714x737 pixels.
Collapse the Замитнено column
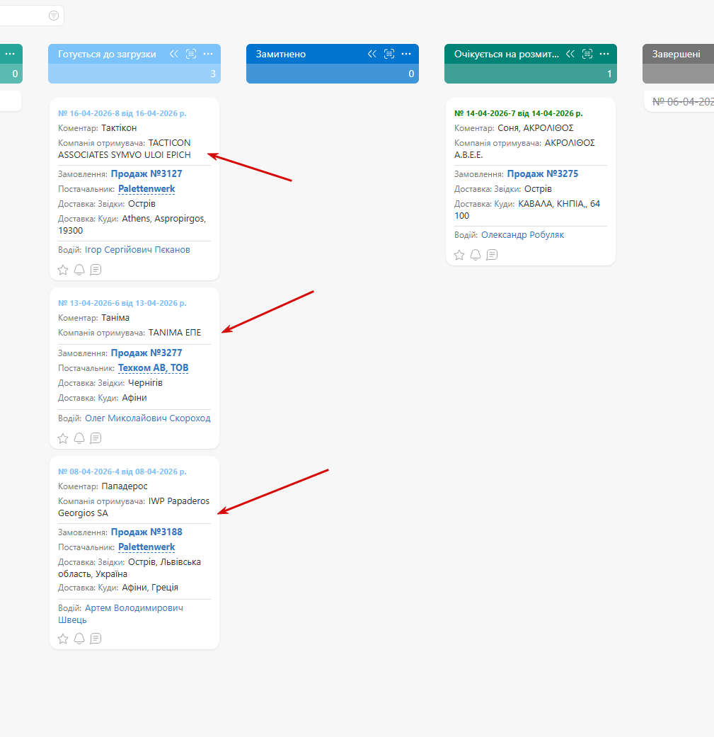[x=372, y=54]
